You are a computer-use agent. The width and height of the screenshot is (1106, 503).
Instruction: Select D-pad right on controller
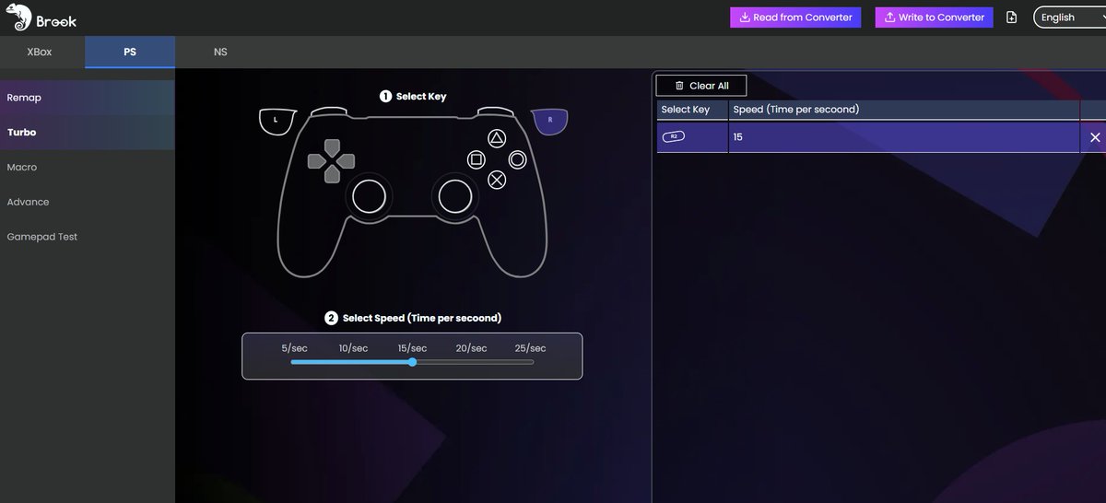click(x=347, y=161)
